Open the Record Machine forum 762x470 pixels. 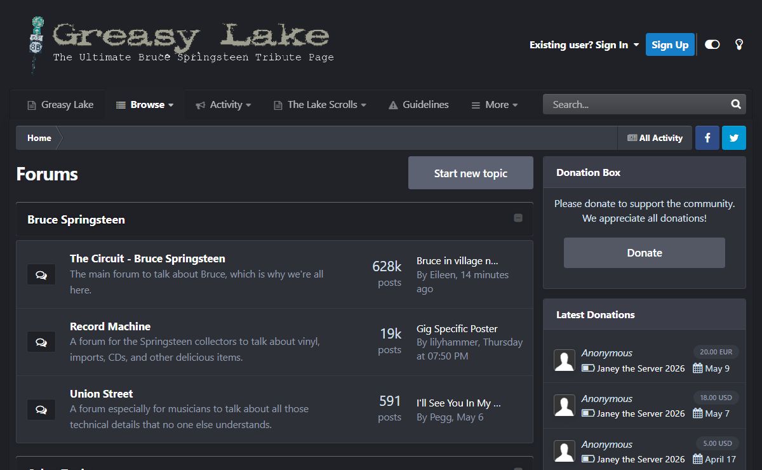110,326
